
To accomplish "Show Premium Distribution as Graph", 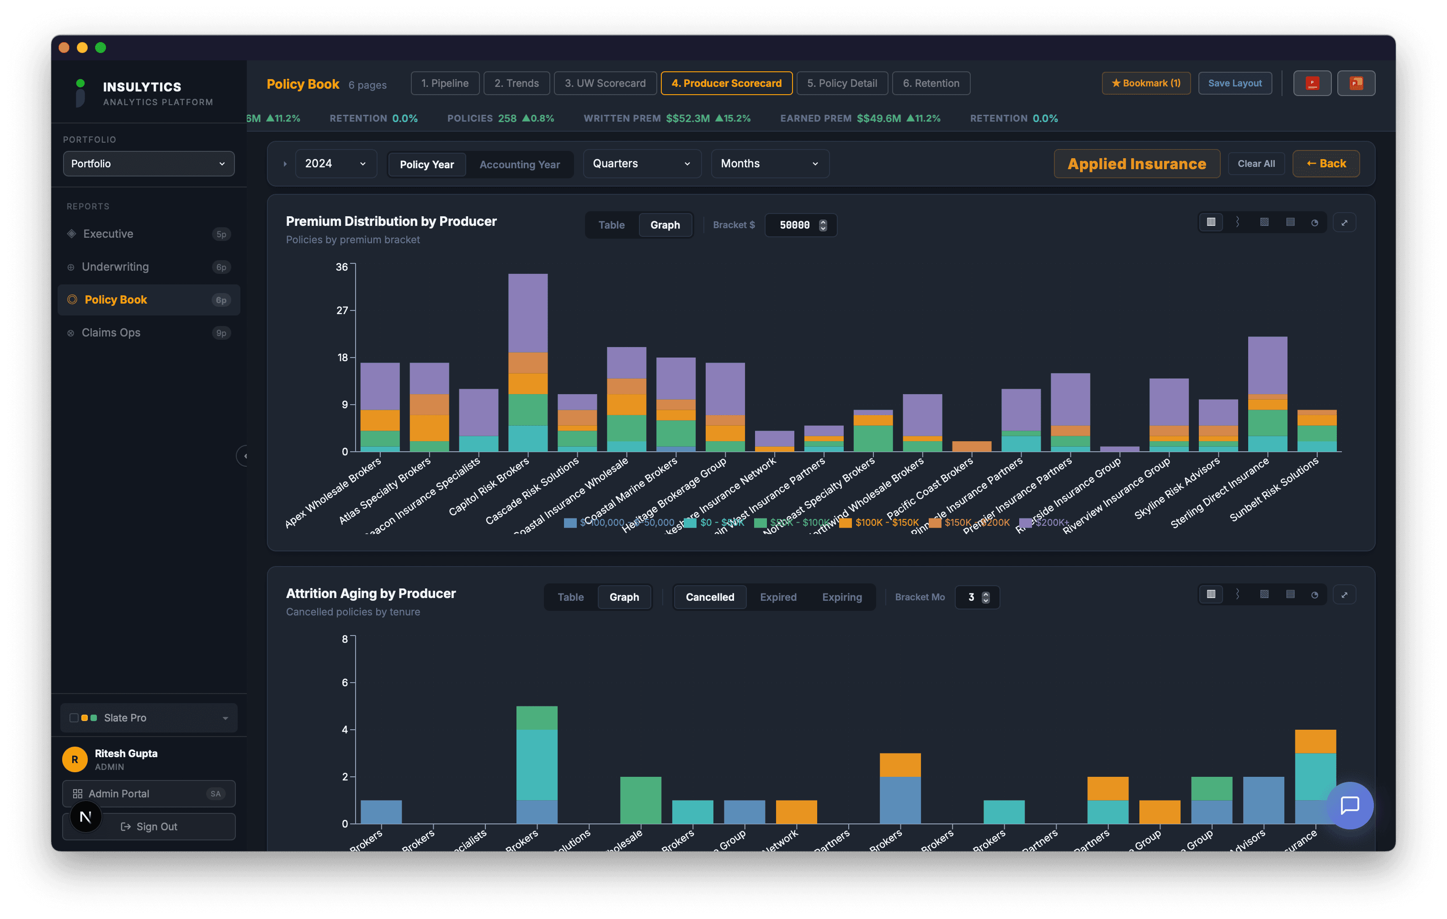I will 665,225.
